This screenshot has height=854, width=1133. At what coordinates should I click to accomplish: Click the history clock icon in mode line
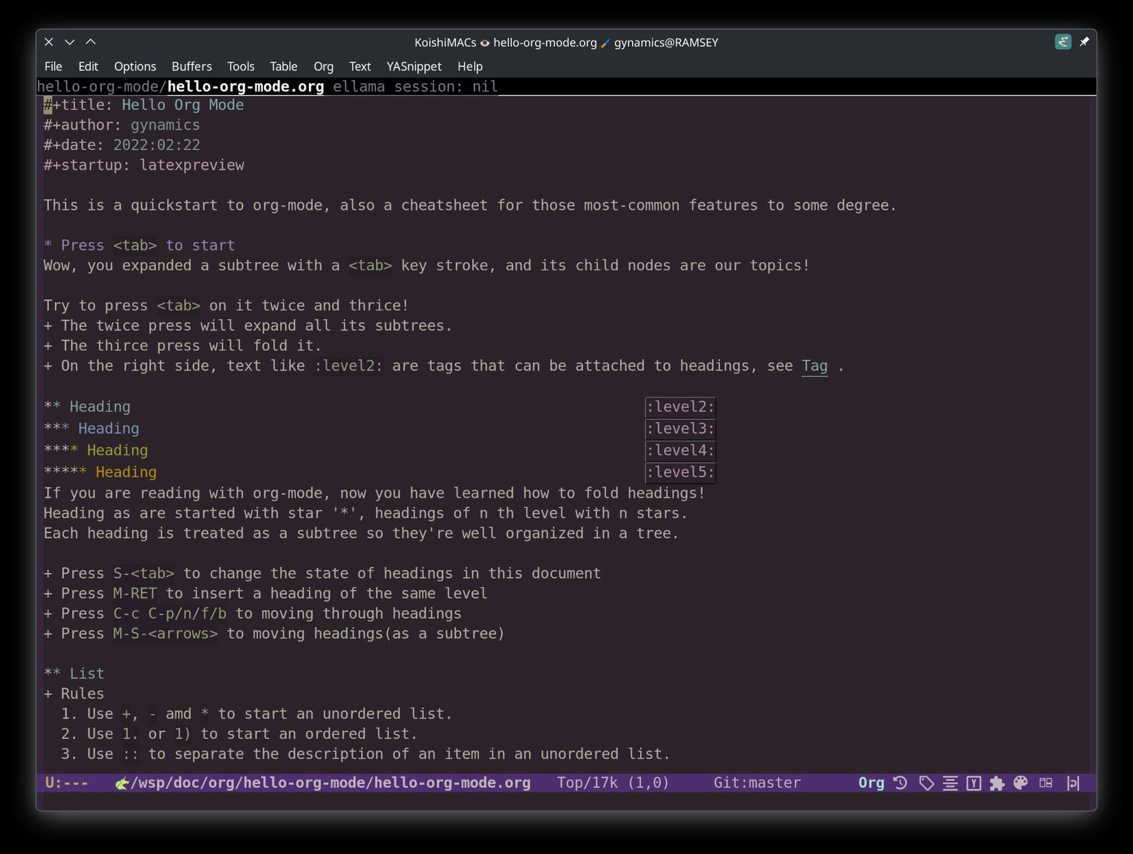point(900,783)
